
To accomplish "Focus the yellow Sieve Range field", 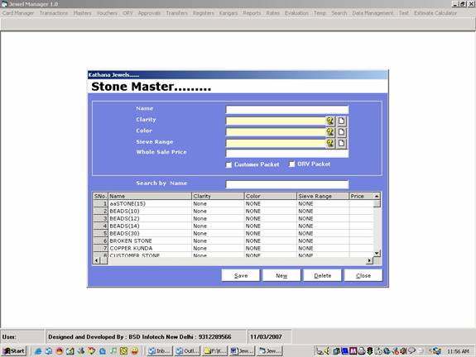I will pos(276,143).
